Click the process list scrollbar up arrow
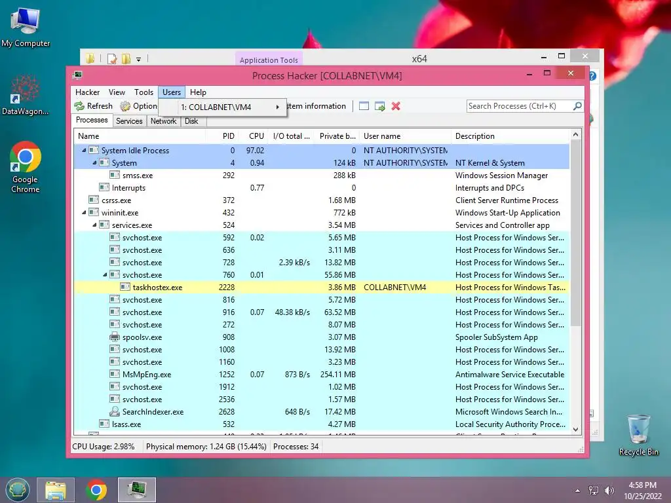 (x=576, y=135)
